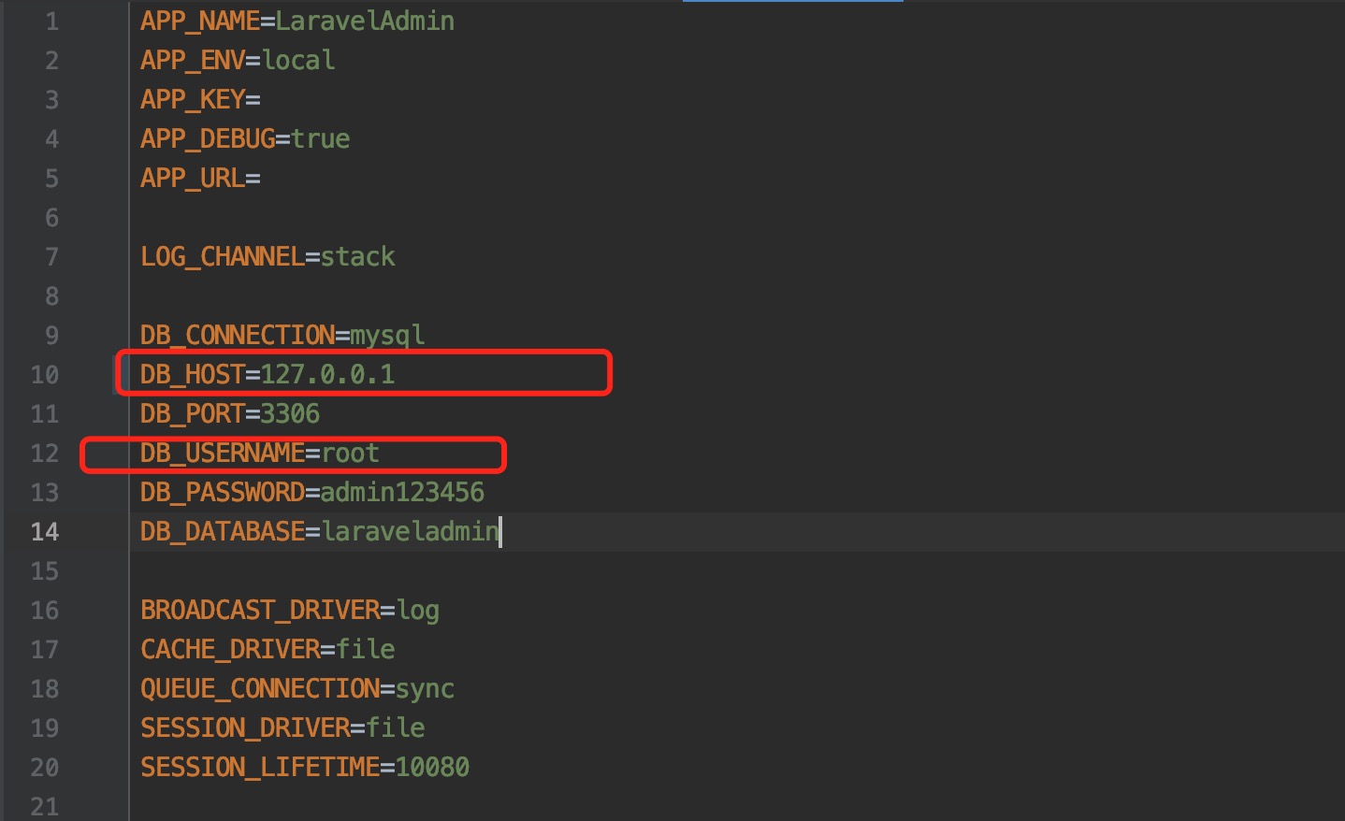Click the DB_PORT=3306 line

point(230,413)
